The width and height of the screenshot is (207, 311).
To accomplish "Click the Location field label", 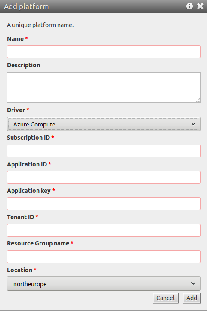I will (x=20, y=270).
